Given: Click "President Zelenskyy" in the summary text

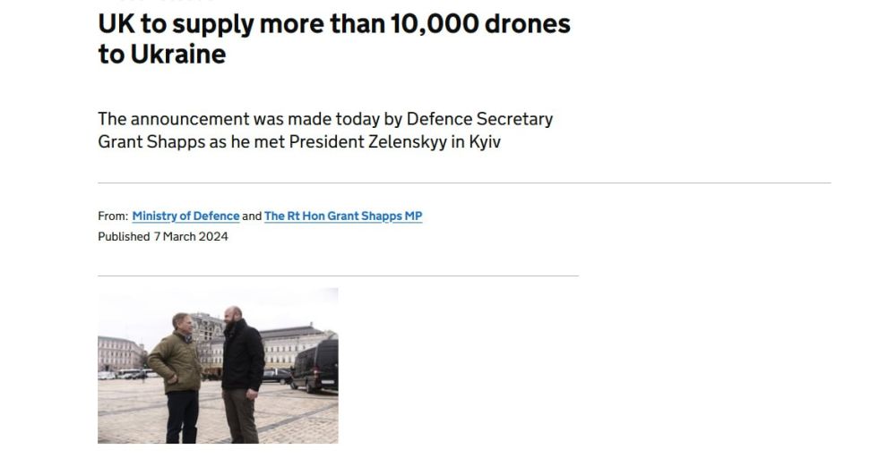Looking at the screenshot, I should (367, 142).
